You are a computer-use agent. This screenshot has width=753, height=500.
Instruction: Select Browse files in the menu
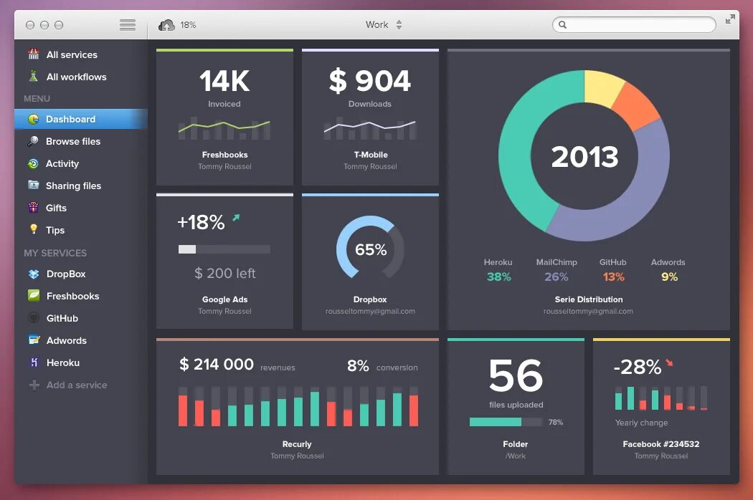tap(80, 141)
